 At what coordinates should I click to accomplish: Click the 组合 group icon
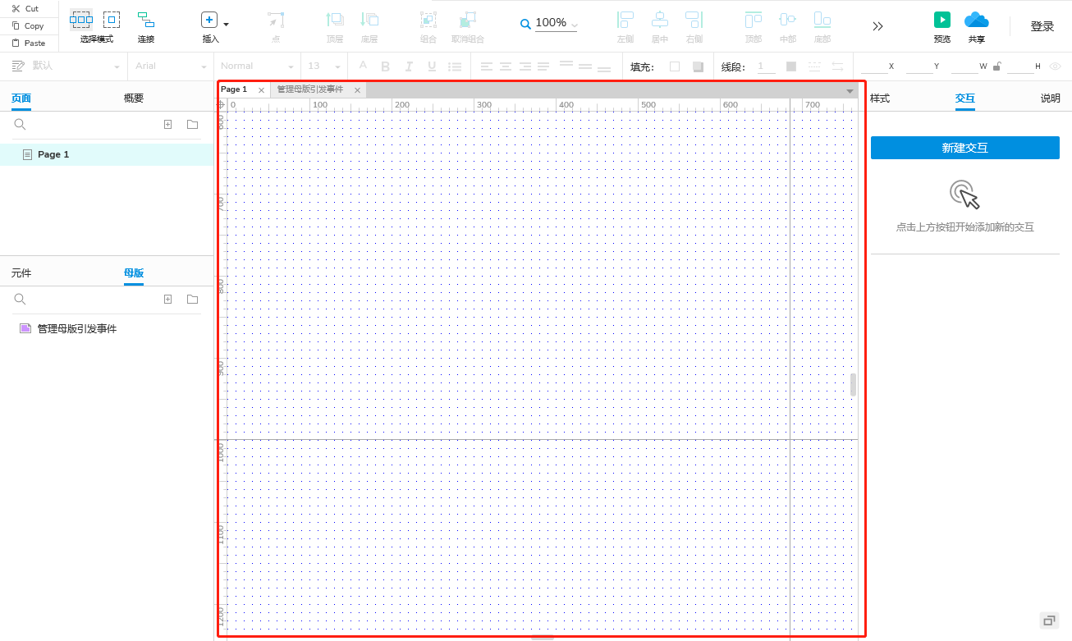[x=428, y=20]
